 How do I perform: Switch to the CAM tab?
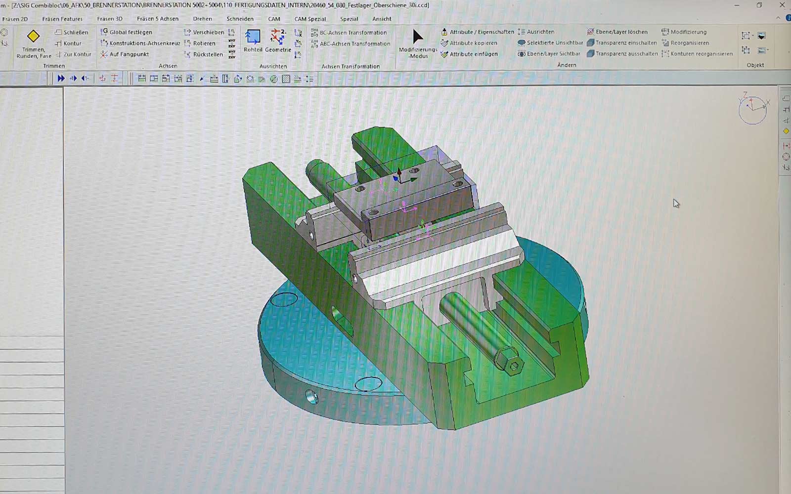pos(274,19)
